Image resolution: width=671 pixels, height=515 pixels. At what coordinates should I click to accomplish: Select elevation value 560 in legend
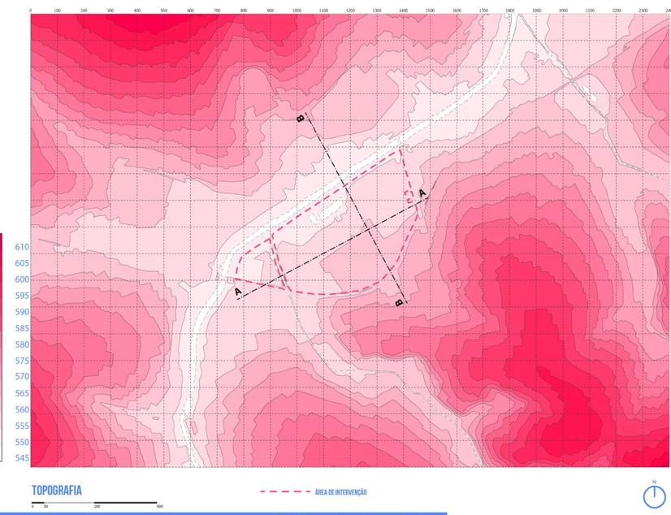(x=22, y=409)
